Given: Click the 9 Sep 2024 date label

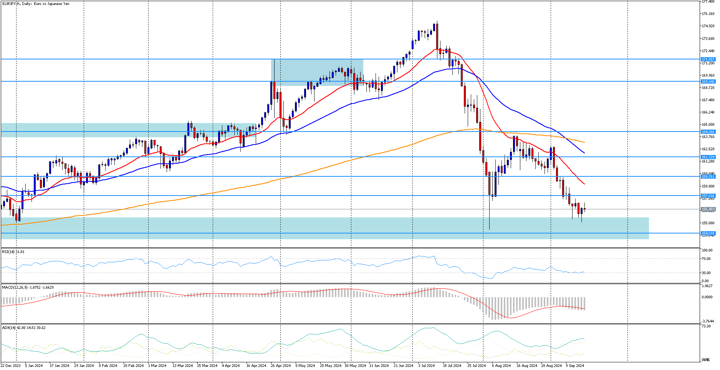Looking at the screenshot, I should point(575,366).
